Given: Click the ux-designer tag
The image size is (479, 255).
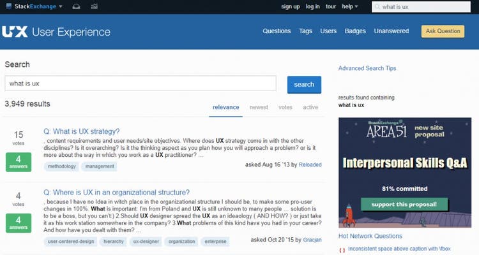Looking at the screenshot, I should (146, 241).
